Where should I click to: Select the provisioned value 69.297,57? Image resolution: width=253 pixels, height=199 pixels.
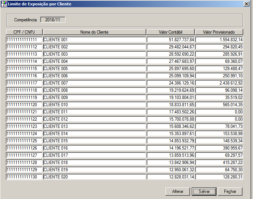click(x=219, y=155)
